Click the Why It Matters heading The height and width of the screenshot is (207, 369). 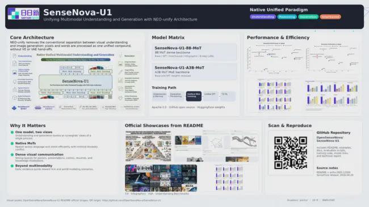coord(28,125)
